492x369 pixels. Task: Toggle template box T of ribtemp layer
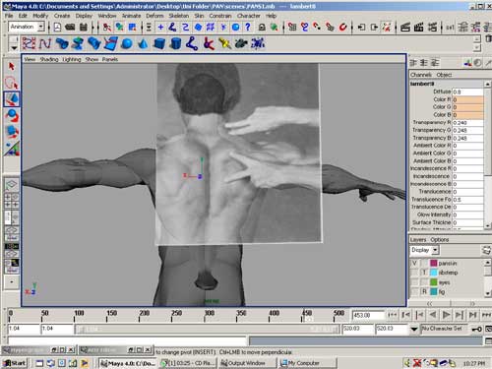[x=424, y=273]
